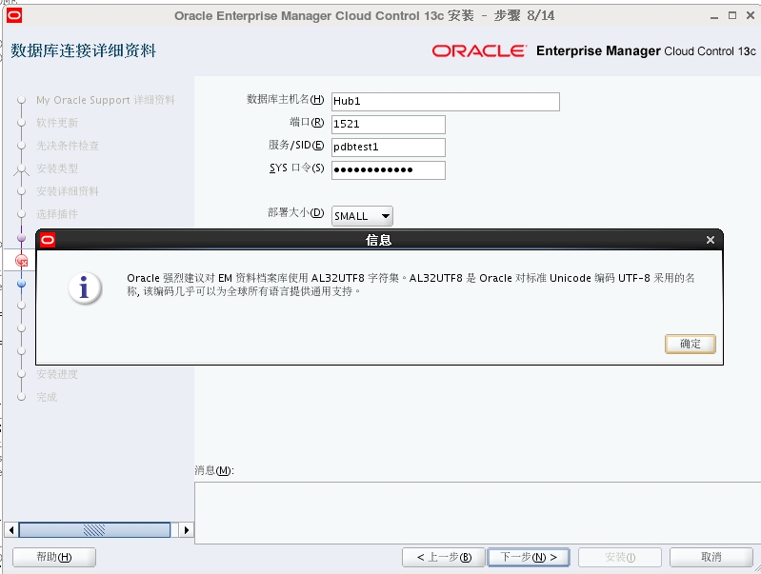
Task: Select the 安装详细资料 step
Action: point(68,191)
